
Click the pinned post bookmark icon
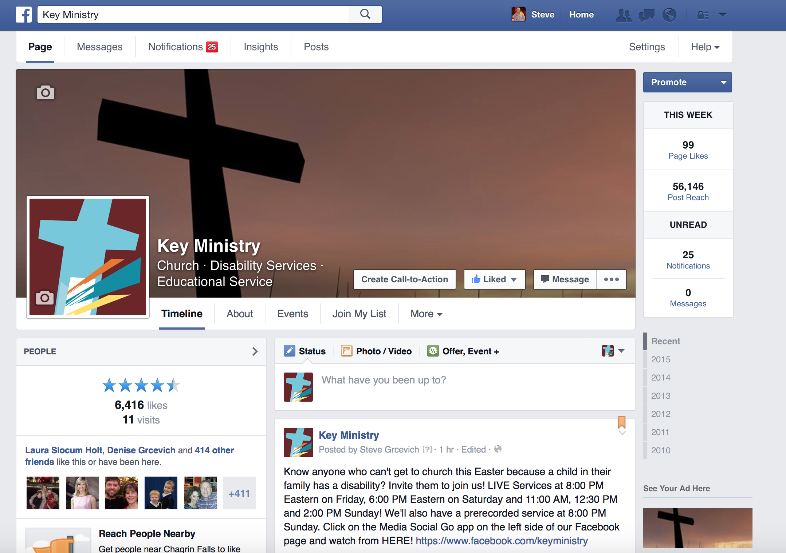(622, 422)
